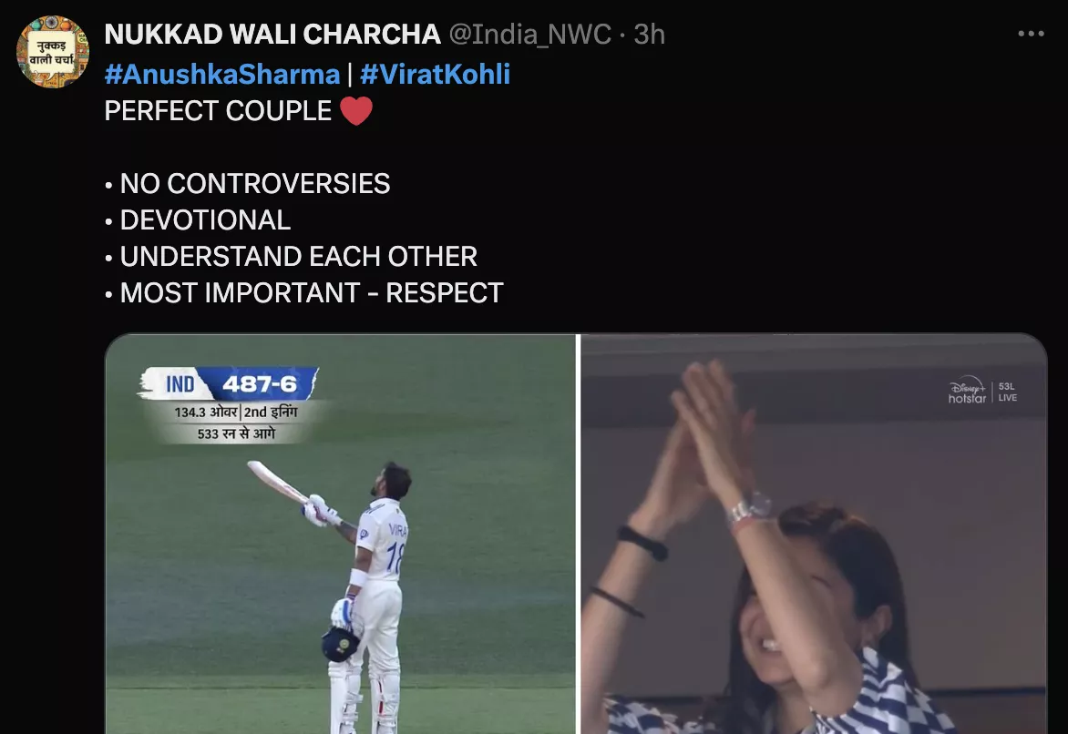Click the IND 487-6 score badge
Image resolution: width=1068 pixels, height=734 pixels.
pyautogui.click(x=228, y=384)
